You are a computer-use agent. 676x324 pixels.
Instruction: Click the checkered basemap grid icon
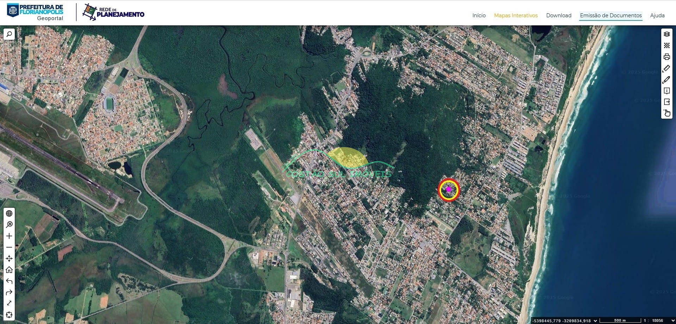click(666, 45)
